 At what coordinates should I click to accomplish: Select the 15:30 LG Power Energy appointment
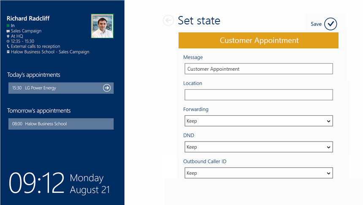(x=61, y=88)
